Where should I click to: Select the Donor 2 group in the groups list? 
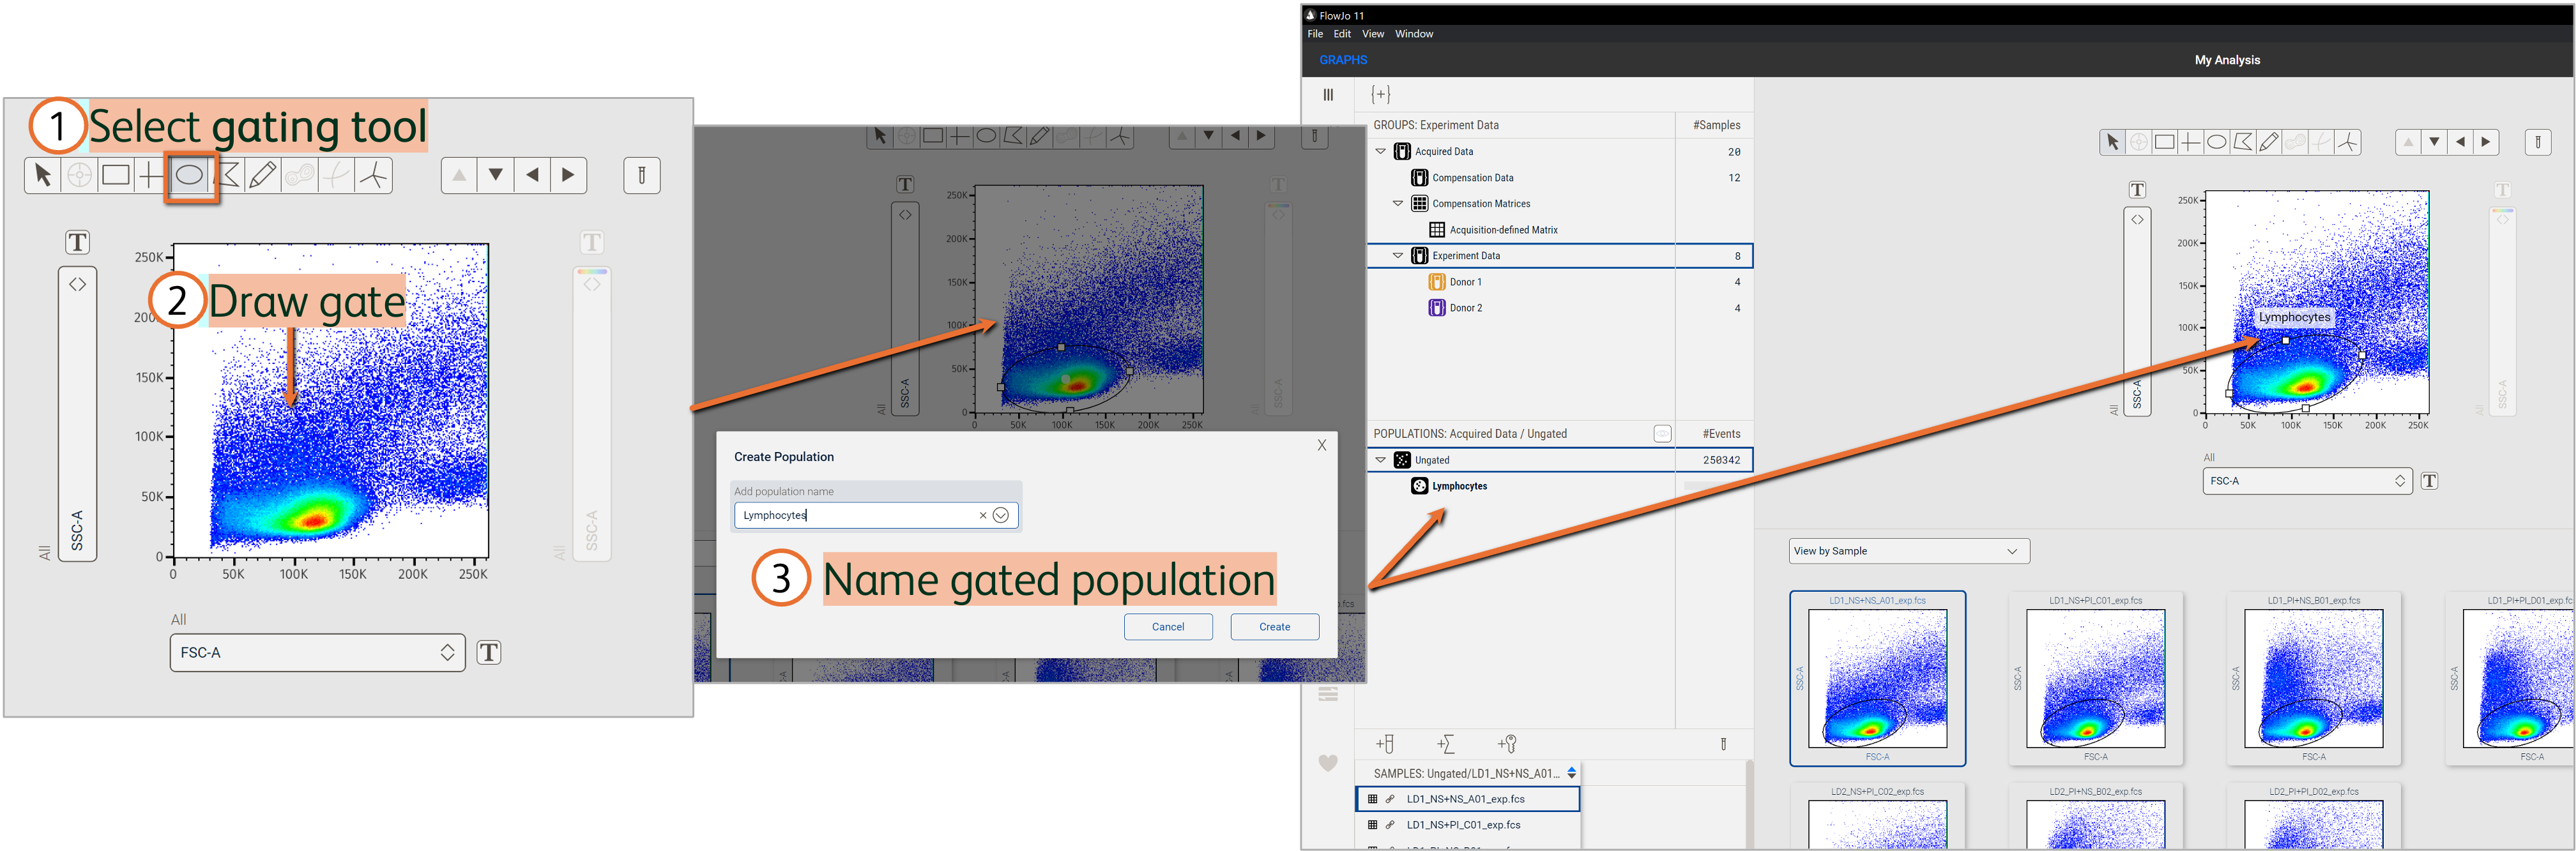tap(1465, 308)
